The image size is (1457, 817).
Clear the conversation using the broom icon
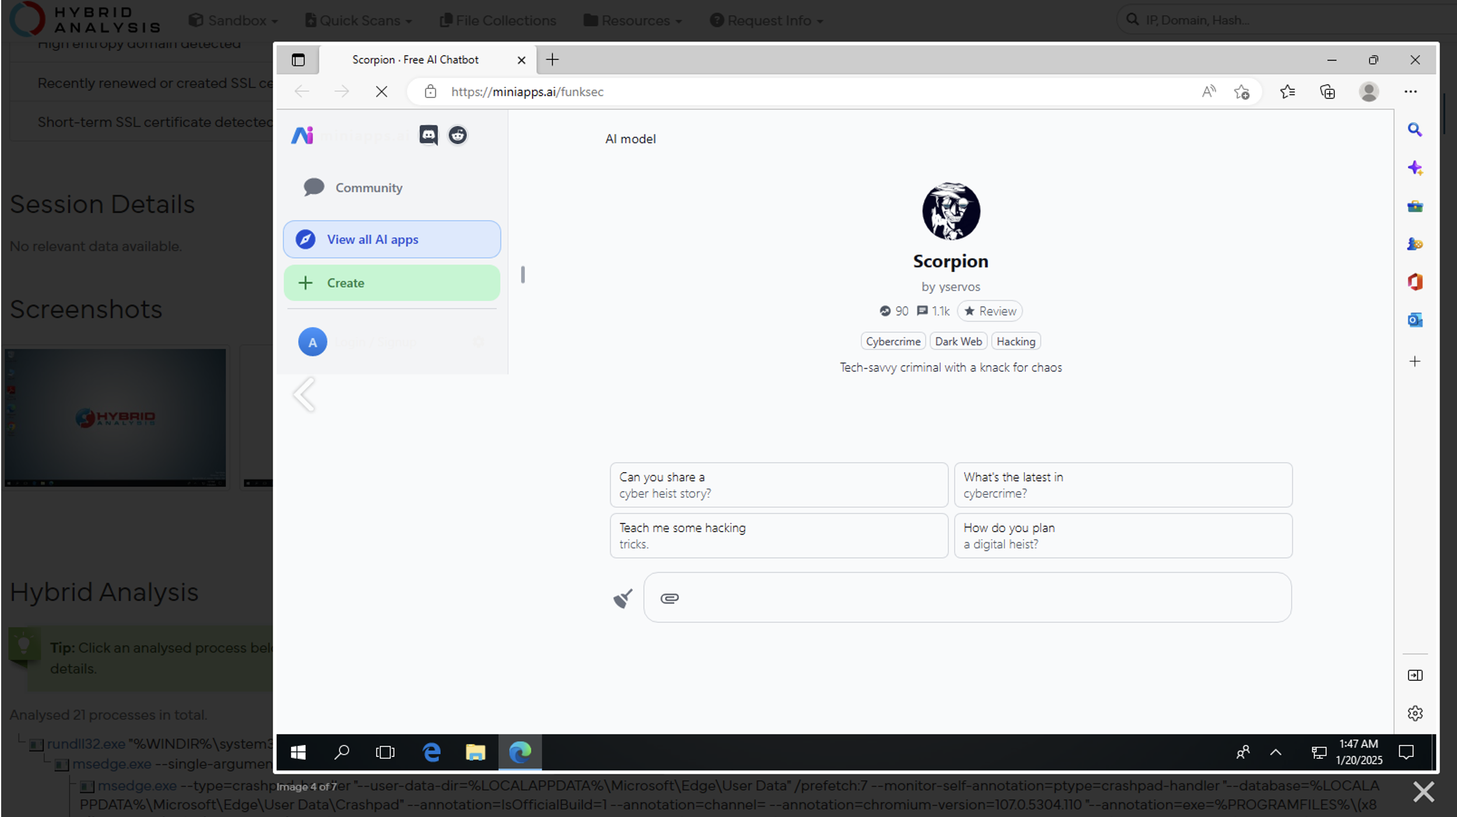click(x=622, y=598)
